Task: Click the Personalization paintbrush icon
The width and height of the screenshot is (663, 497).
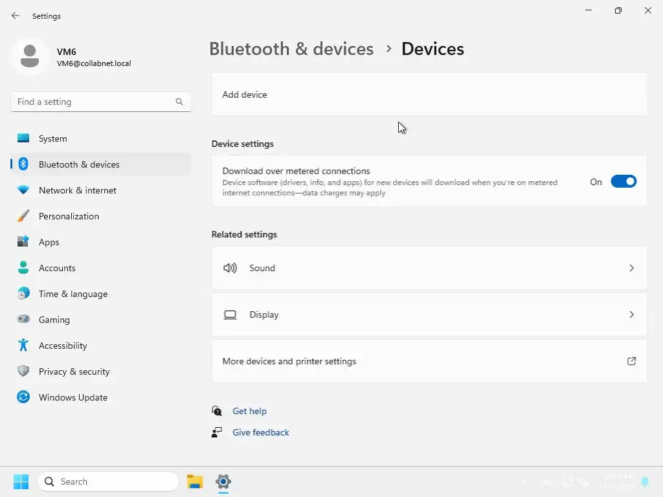Action: [x=23, y=216]
